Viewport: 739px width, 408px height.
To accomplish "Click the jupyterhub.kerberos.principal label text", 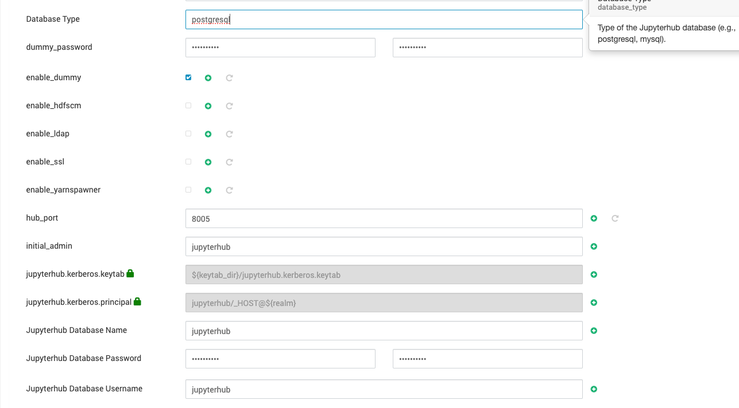I will (x=79, y=302).
